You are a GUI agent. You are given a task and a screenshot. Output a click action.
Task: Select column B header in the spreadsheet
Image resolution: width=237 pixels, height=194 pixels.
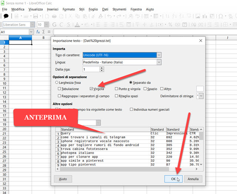pyautogui.click(x=43, y=38)
